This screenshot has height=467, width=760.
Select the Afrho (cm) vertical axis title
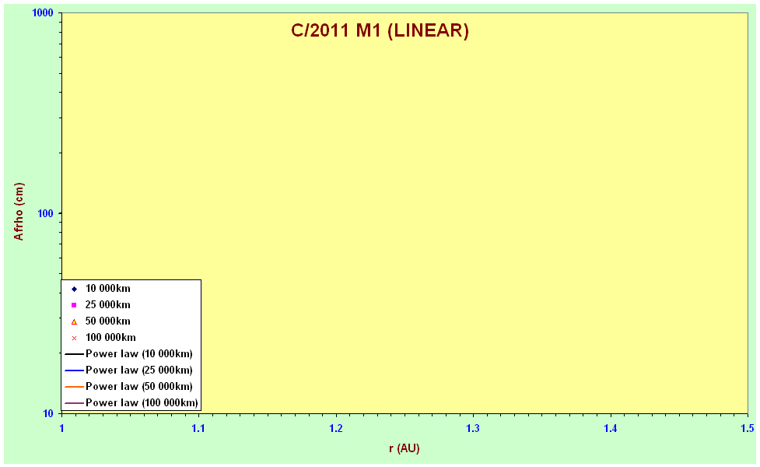point(19,212)
